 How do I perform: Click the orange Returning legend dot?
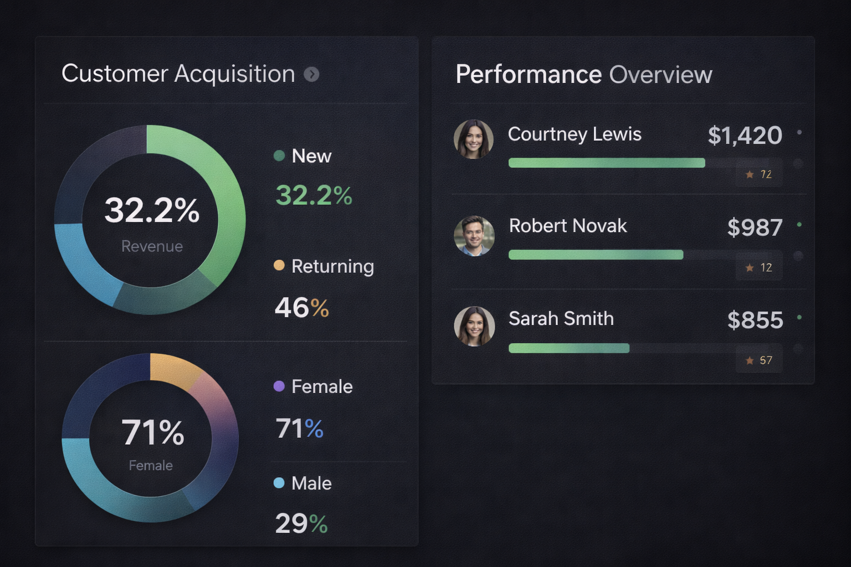pos(279,266)
